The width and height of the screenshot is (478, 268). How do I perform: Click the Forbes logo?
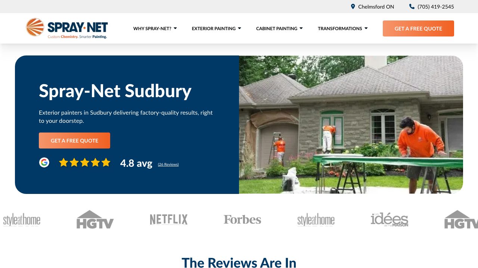(x=242, y=220)
